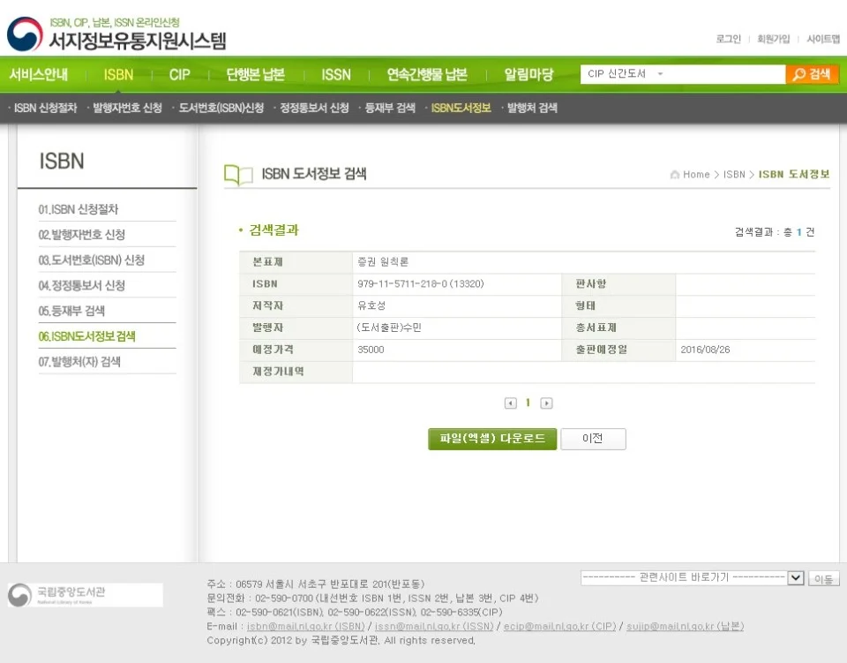Click ISBN breadcrumb link
This screenshot has width=847, height=663.
coord(734,175)
